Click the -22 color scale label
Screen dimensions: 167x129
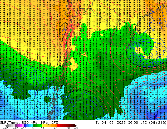point(15,128)
